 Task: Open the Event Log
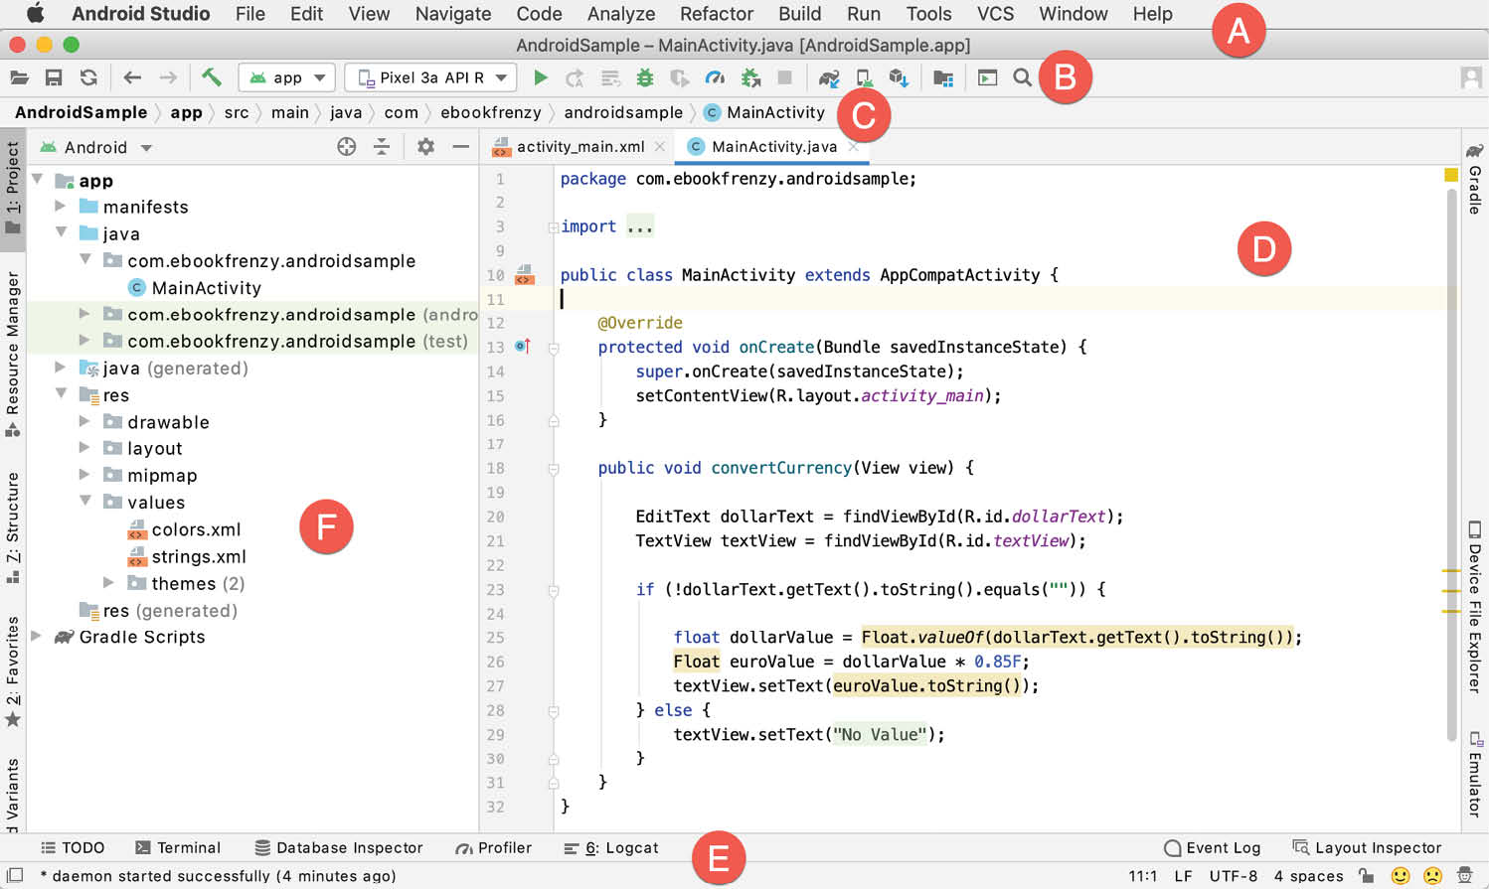click(1212, 847)
